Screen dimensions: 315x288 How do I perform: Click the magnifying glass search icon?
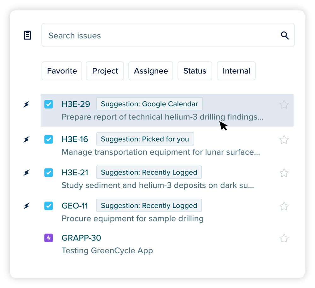point(285,35)
